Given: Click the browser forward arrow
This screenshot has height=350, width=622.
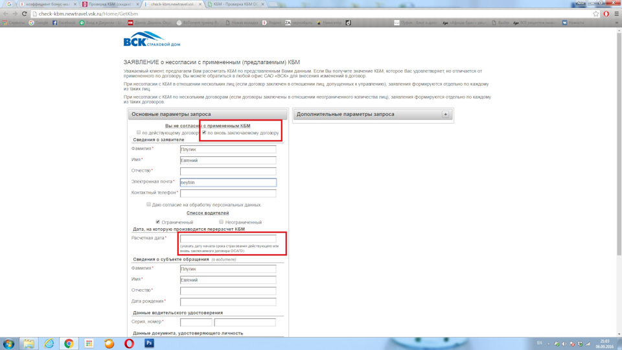Looking at the screenshot, I should point(15,14).
